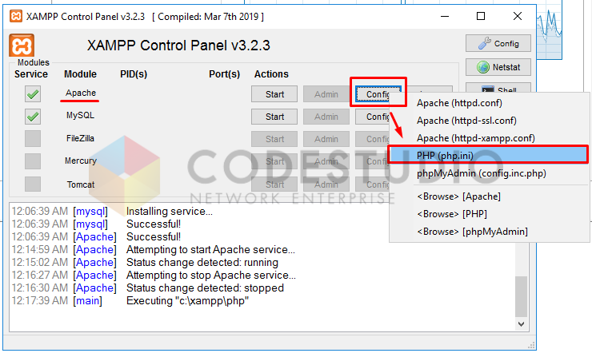Click Mercury Admin button
This screenshot has width=592, height=353.
pyautogui.click(x=326, y=161)
